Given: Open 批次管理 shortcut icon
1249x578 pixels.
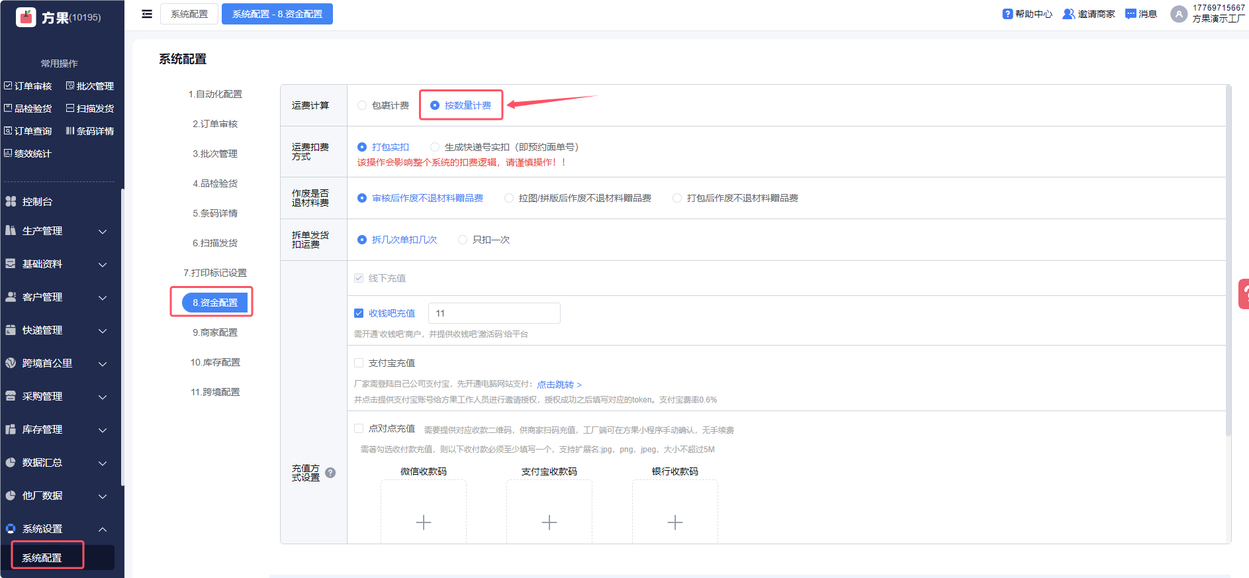Looking at the screenshot, I should (70, 86).
